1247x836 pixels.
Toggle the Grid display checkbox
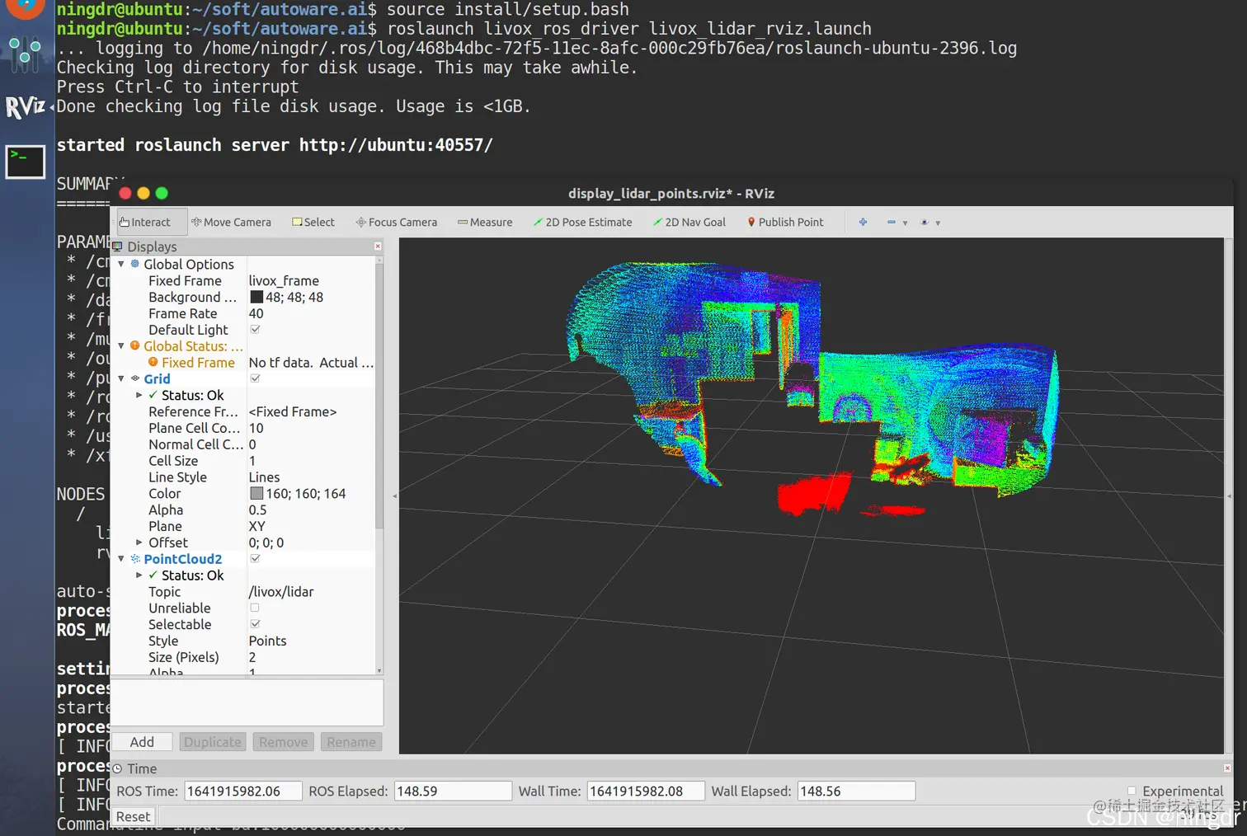(x=255, y=378)
